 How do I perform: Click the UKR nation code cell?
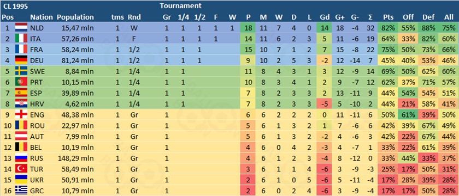tap(37, 180)
